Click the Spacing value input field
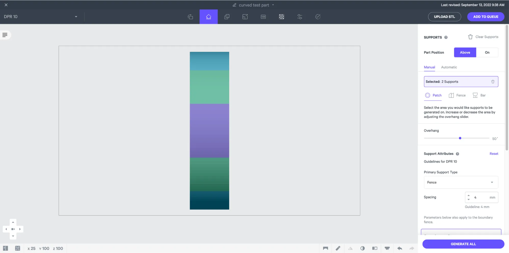Screen dimensions: 509x253 [481, 197]
